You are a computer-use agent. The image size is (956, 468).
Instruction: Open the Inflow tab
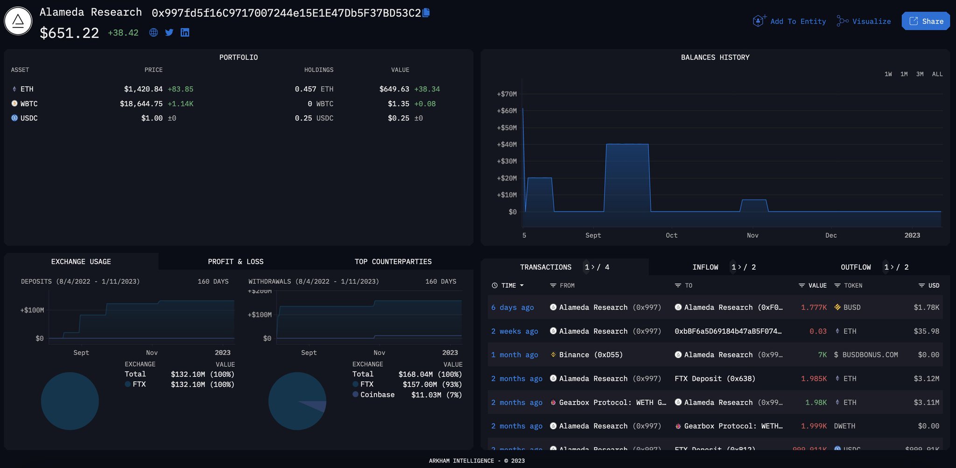click(x=705, y=267)
